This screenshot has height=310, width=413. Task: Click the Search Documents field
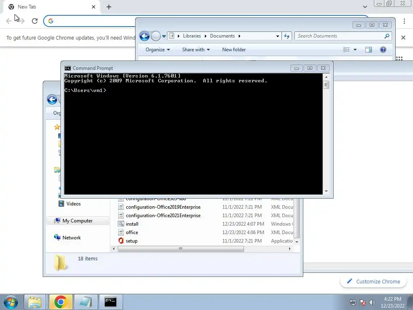click(x=343, y=36)
